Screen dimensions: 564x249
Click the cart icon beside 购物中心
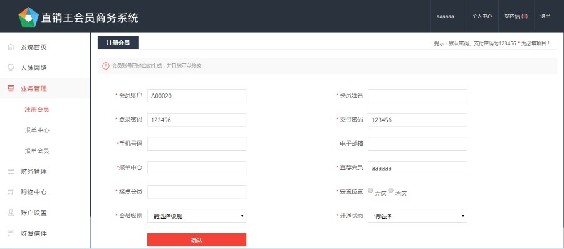pyautogui.click(x=11, y=192)
